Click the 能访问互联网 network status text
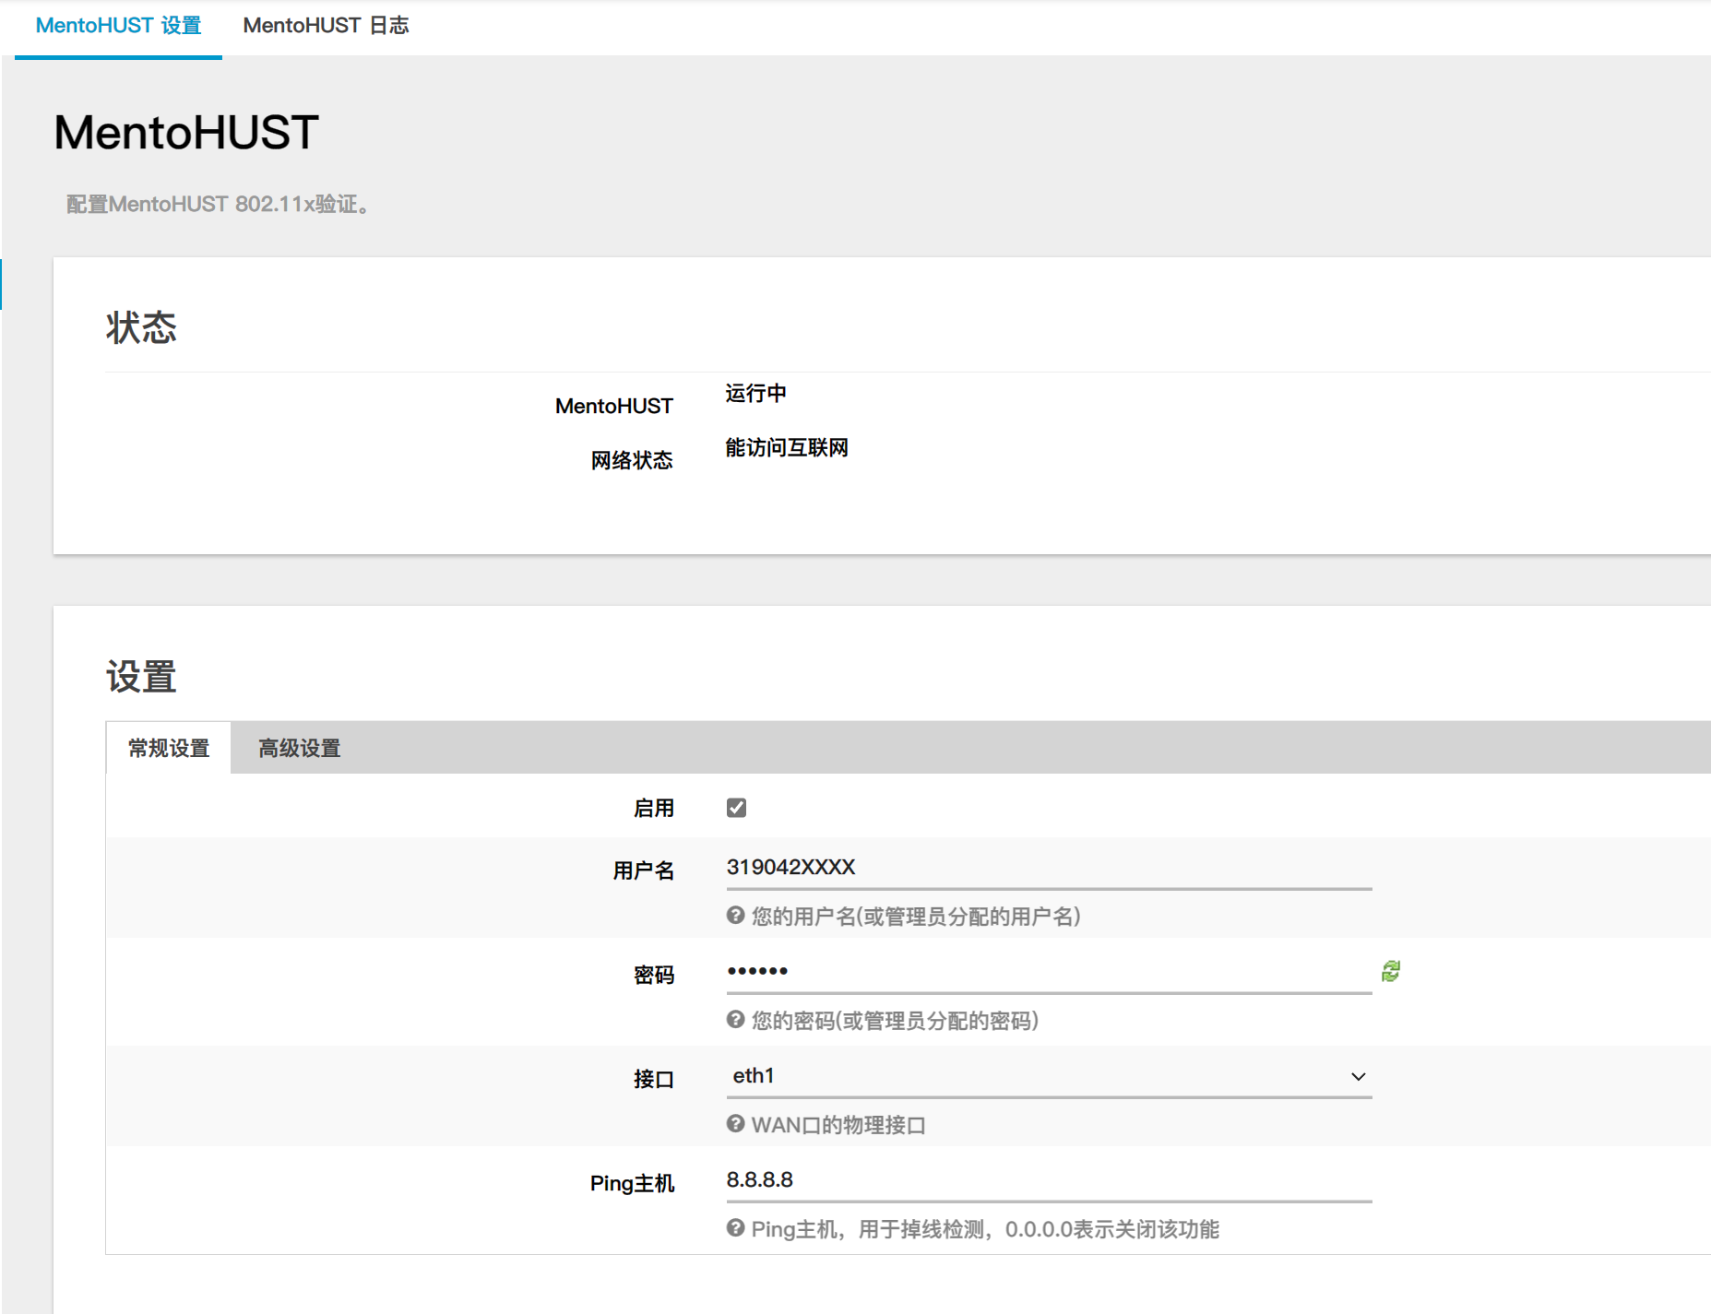Screen dimensions: 1711x1314 click(786, 448)
